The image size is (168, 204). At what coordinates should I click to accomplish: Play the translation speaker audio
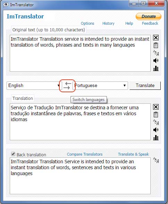(x=156, y=130)
